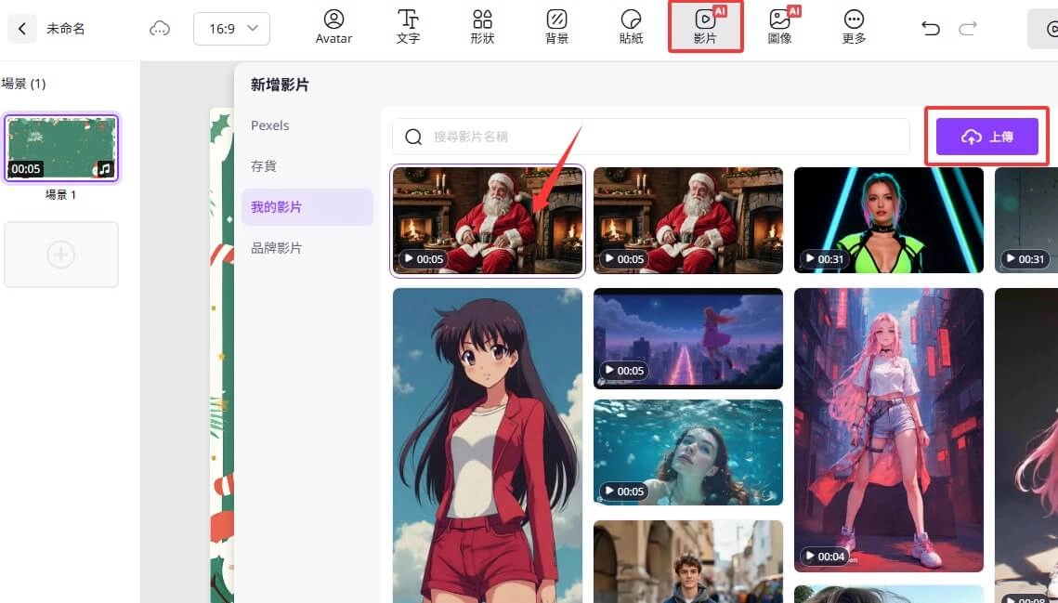
Task: Open the 形狀 shapes tool
Action: pyautogui.click(x=482, y=27)
